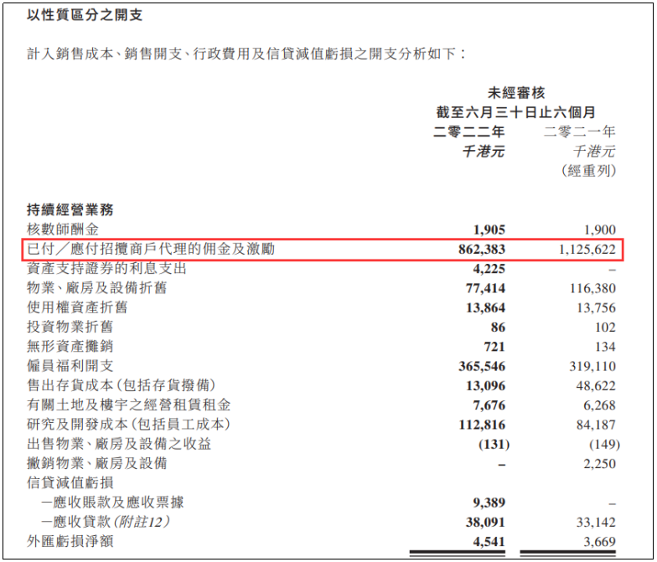This screenshot has width=657, height=562.
Task: Click the row label 僱員福利開支
Action: 70,365
